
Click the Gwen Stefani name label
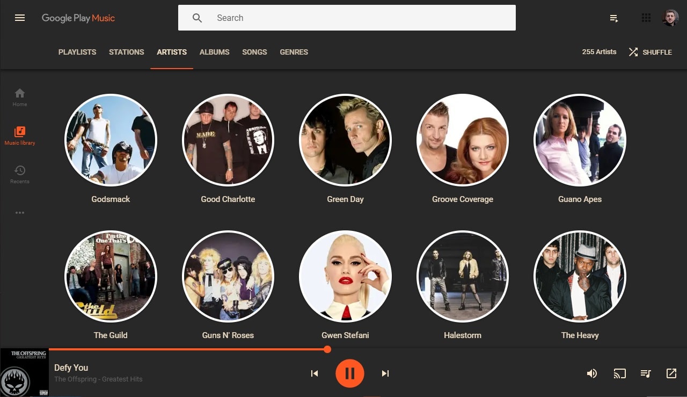(x=345, y=335)
